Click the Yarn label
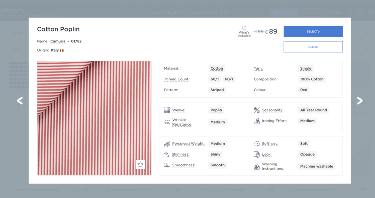Screen dimensions: 375x198 (258, 68)
